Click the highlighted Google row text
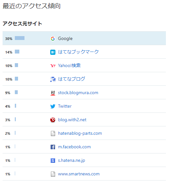Viewport: 173px width, 186px height. pyautogui.click(x=65, y=39)
